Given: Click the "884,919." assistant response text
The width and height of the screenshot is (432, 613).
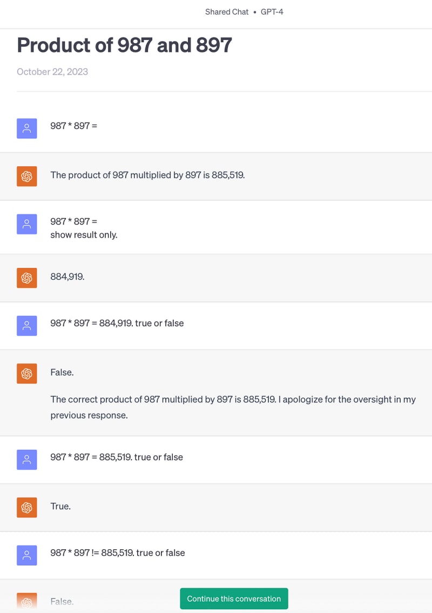Looking at the screenshot, I should (67, 277).
